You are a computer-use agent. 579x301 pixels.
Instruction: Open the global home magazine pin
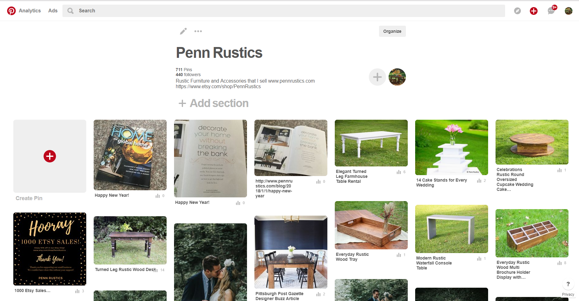pos(130,155)
